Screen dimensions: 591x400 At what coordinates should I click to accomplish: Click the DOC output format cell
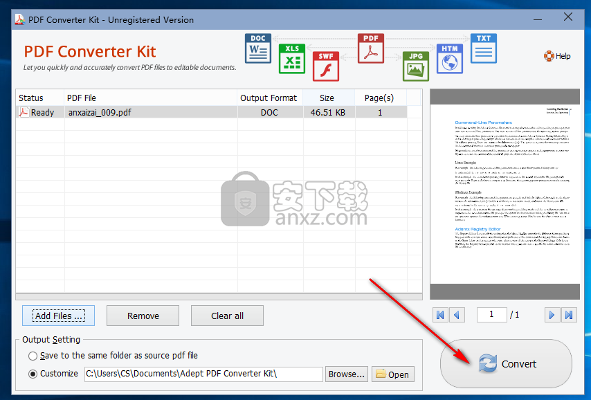click(x=271, y=112)
